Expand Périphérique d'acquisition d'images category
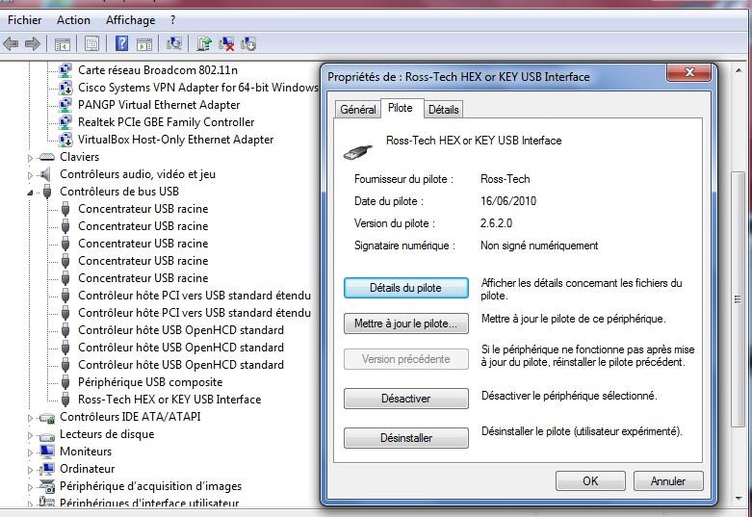The image size is (752, 517). coord(30,487)
